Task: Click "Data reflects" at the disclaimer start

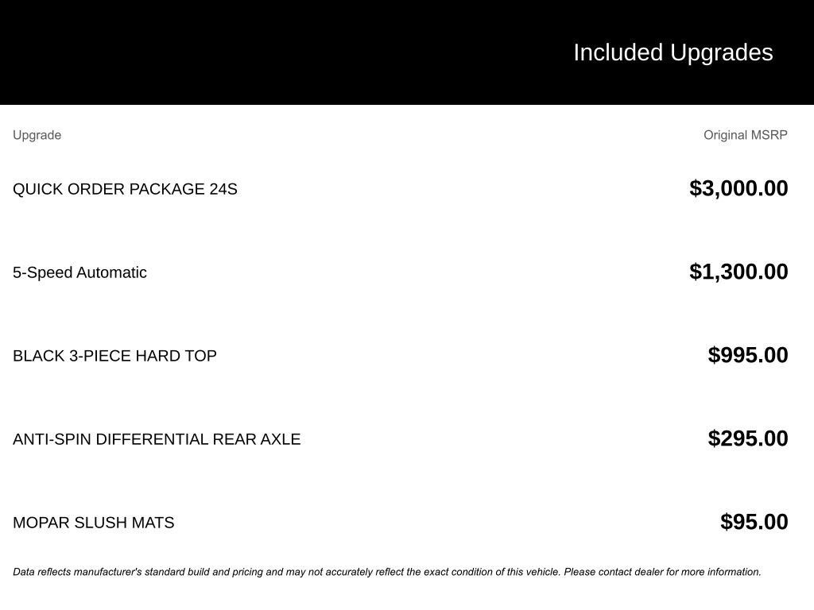Action: (41, 572)
